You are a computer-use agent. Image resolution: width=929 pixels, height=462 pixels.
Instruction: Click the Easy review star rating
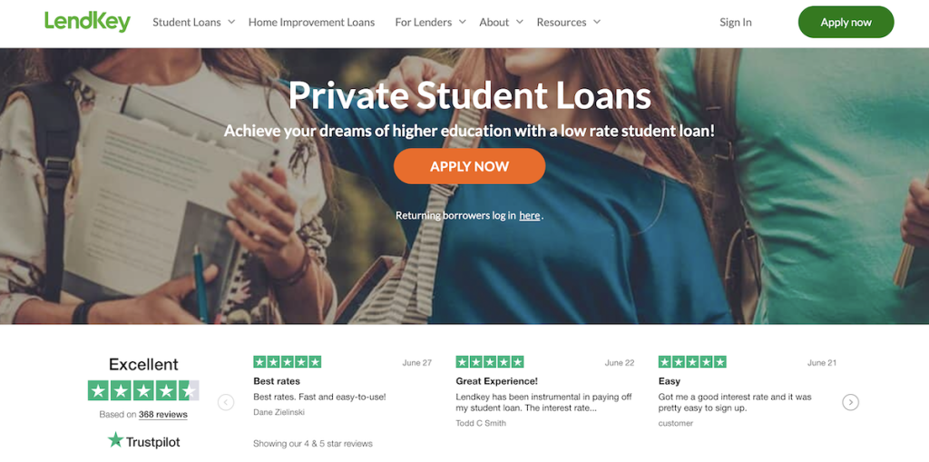pyautogui.click(x=692, y=361)
